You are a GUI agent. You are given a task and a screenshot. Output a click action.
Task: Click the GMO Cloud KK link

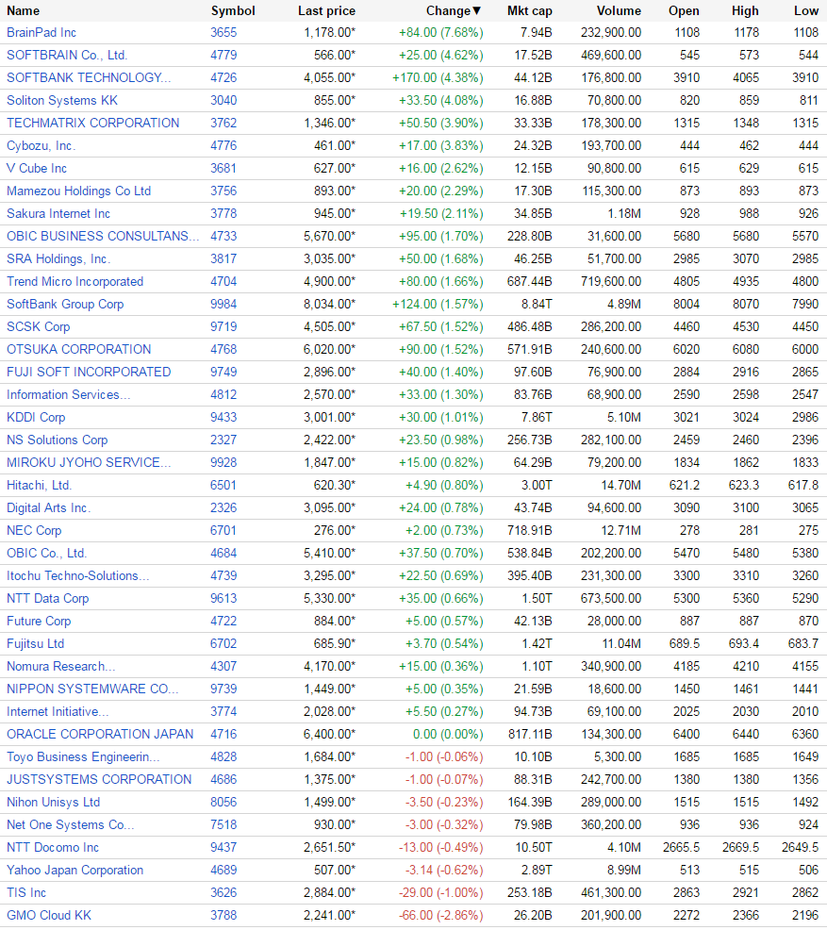49,915
